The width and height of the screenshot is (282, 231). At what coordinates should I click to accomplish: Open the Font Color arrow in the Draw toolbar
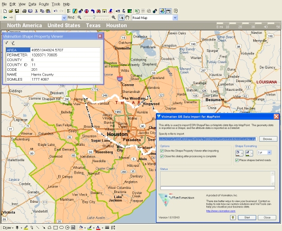pyautogui.click(x=102, y=228)
